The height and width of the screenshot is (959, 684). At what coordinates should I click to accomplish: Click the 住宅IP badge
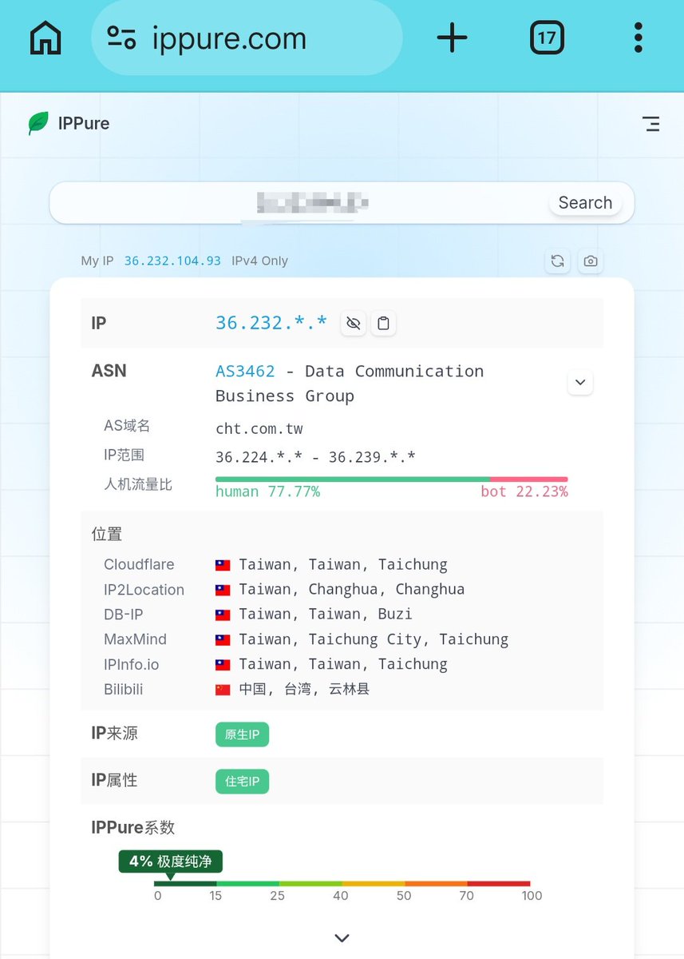(242, 781)
